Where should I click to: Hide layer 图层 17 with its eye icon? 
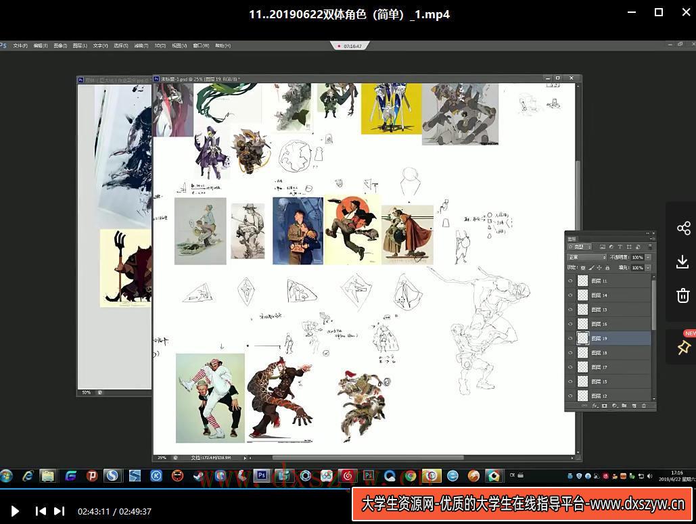click(570, 367)
